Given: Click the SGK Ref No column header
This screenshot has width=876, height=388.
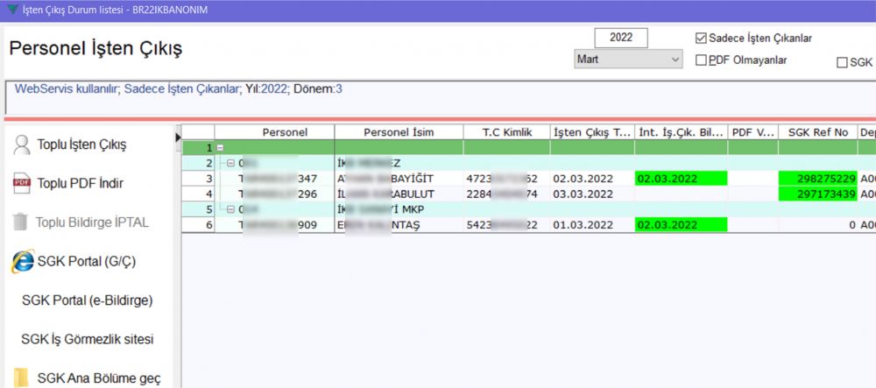Looking at the screenshot, I should (x=817, y=132).
